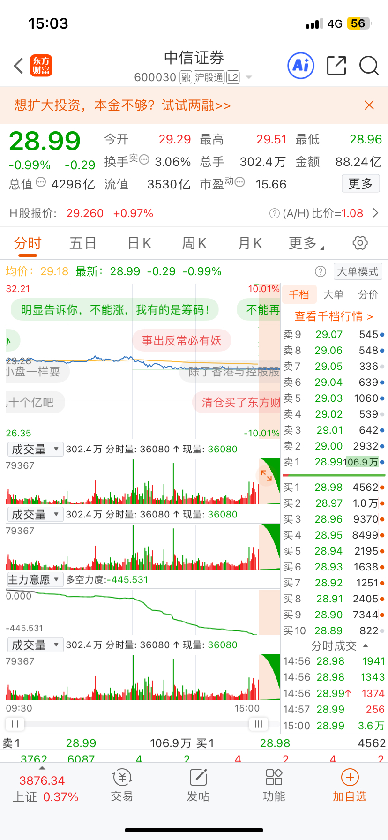This screenshot has height=840, width=388.
Task: Open the first 成交量 indicator dropdown
Action: tap(35, 449)
